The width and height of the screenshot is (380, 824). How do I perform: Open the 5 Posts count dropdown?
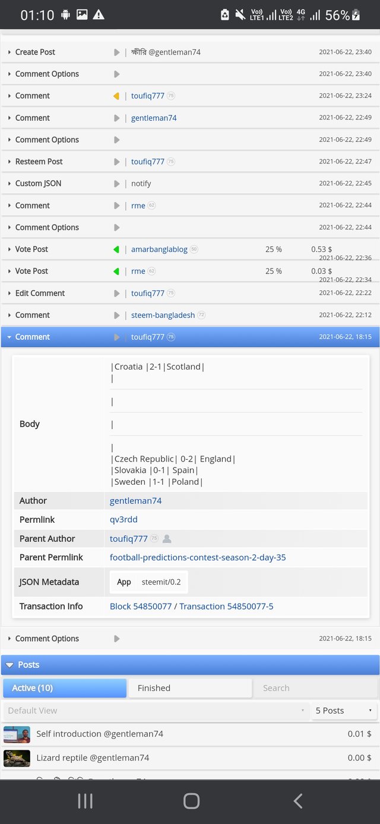pos(344,711)
